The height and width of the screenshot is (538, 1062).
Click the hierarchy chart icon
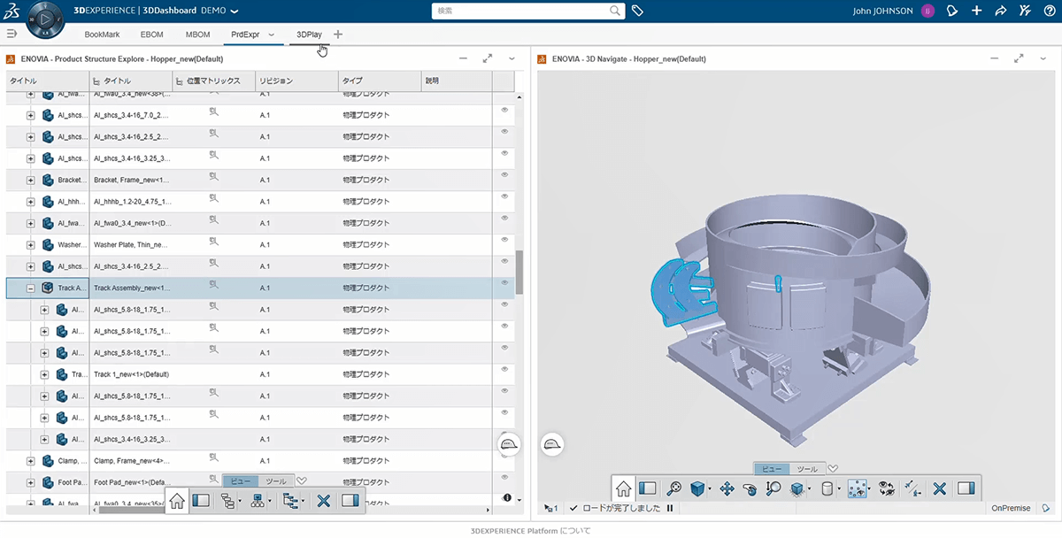coord(258,501)
